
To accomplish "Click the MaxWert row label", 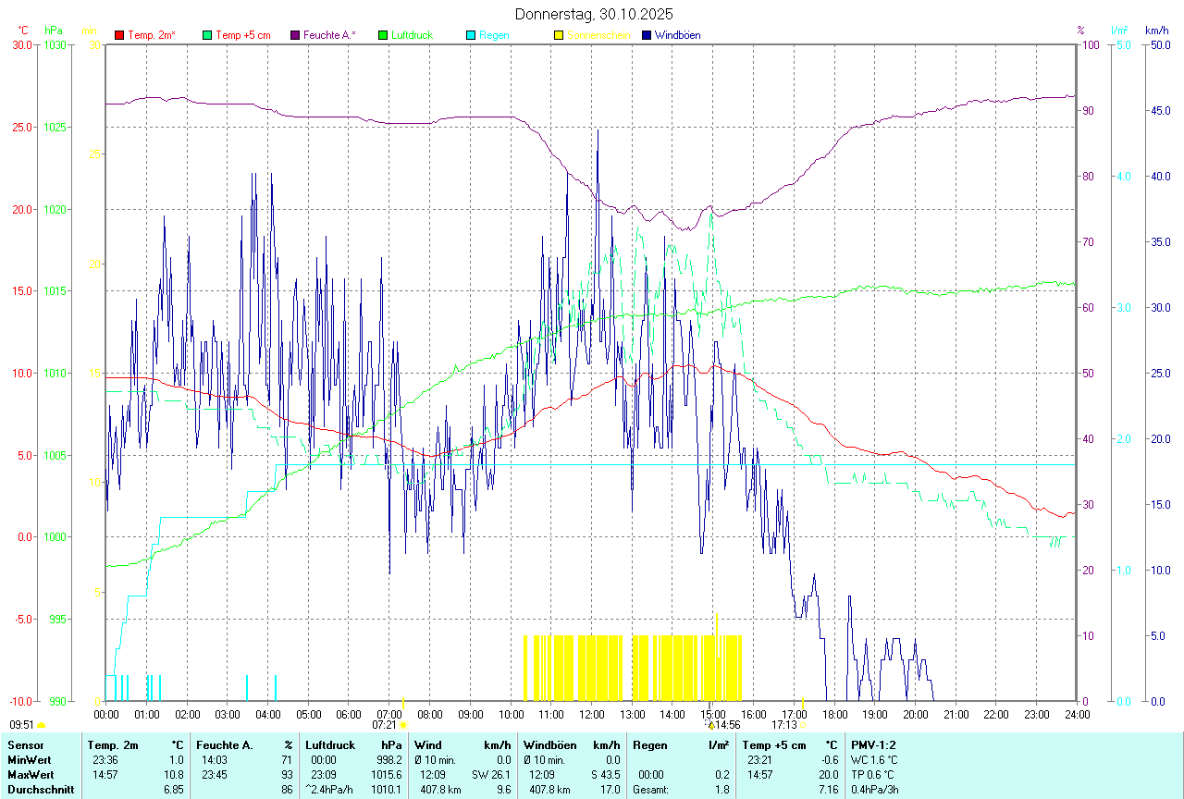I will pyautogui.click(x=31, y=774).
